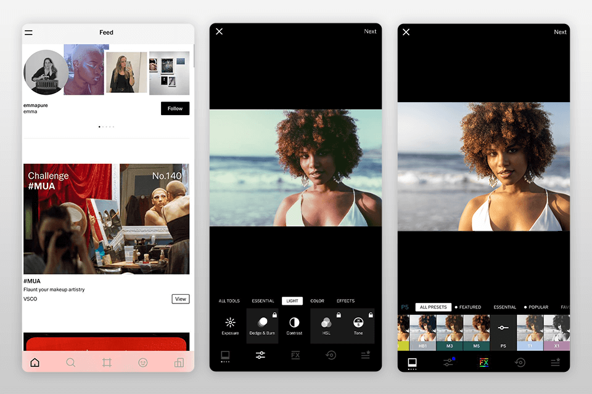The image size is (592, 394).
Task: Open the blue-toned portrait in emmapure's row
Action: (86, 70)
